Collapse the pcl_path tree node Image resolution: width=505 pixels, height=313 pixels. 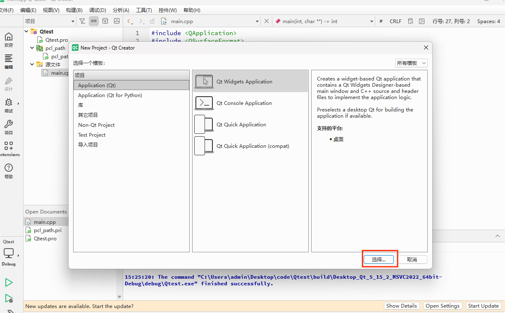pyautogui.click(x=33, y=48)
